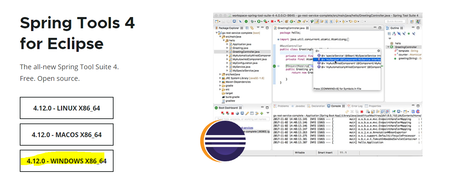Switch to the Outline view tab
Screen dimensions: 476x191
(394, 28)
